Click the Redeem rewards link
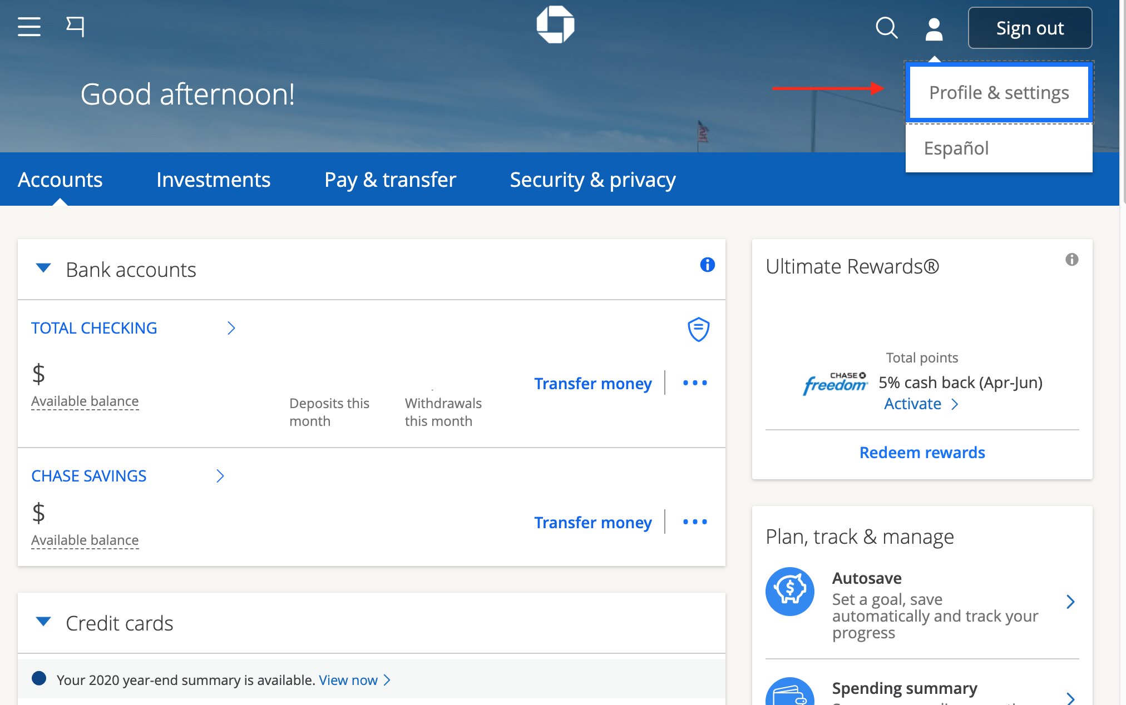 tap(922, 453)
